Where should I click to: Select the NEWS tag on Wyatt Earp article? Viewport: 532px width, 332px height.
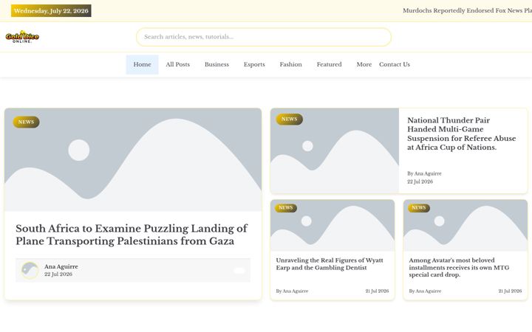286,207
